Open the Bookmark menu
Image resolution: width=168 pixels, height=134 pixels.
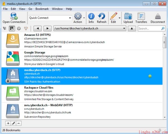pyautogui.click(x=43, y=9)
